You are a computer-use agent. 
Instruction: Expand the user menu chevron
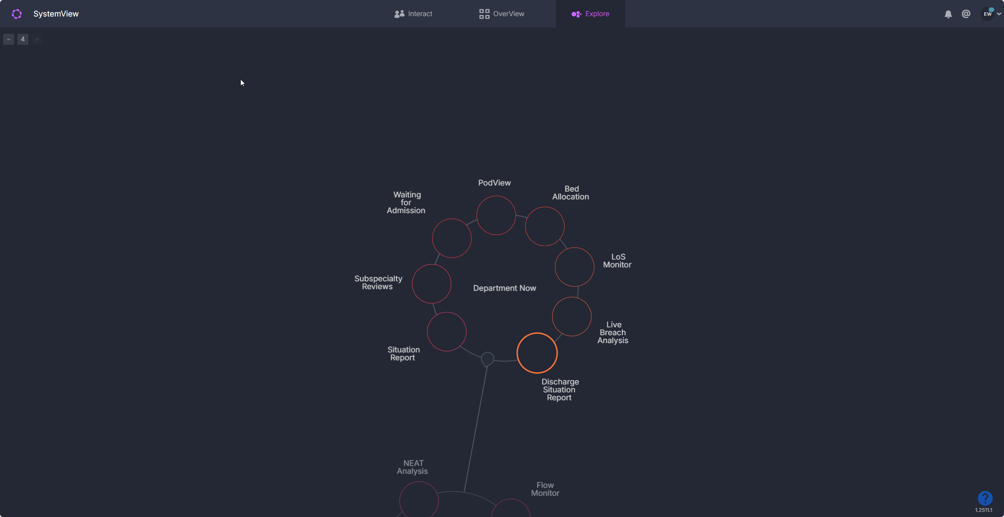999,14
